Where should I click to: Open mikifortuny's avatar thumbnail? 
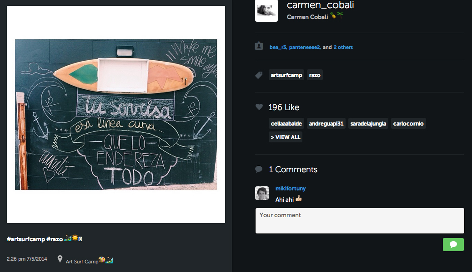[262, 193]
